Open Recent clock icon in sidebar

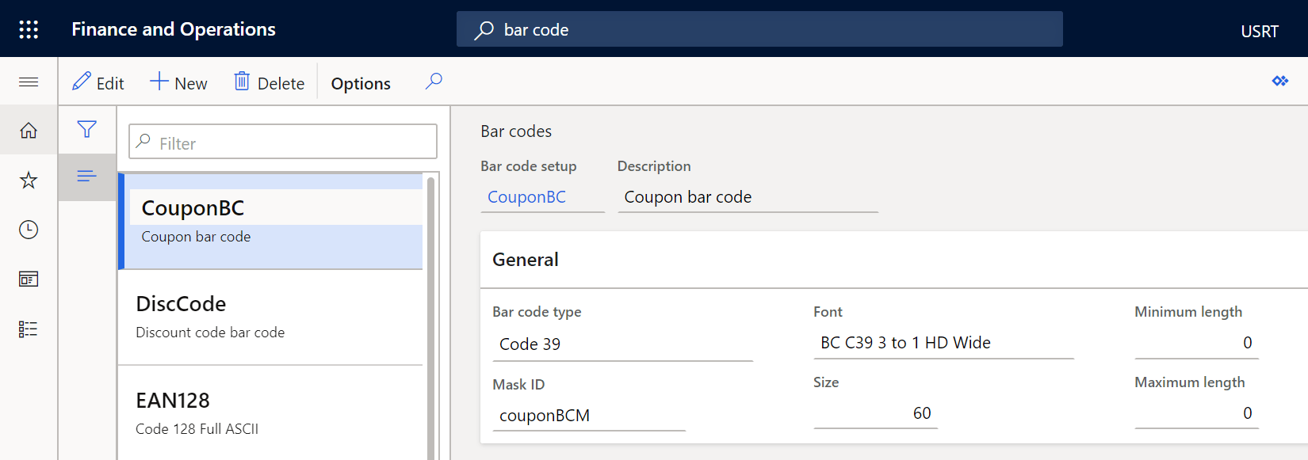[x=29, y=230]
